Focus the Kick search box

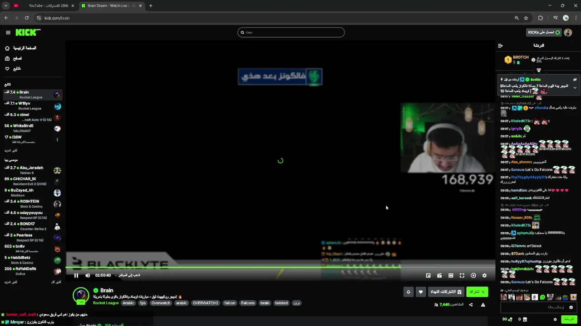pyautogui.click(x=291, y=32)
